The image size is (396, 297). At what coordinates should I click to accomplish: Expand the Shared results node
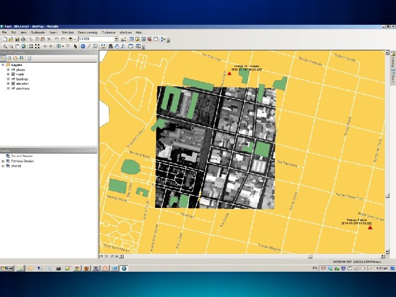(3, 166)
